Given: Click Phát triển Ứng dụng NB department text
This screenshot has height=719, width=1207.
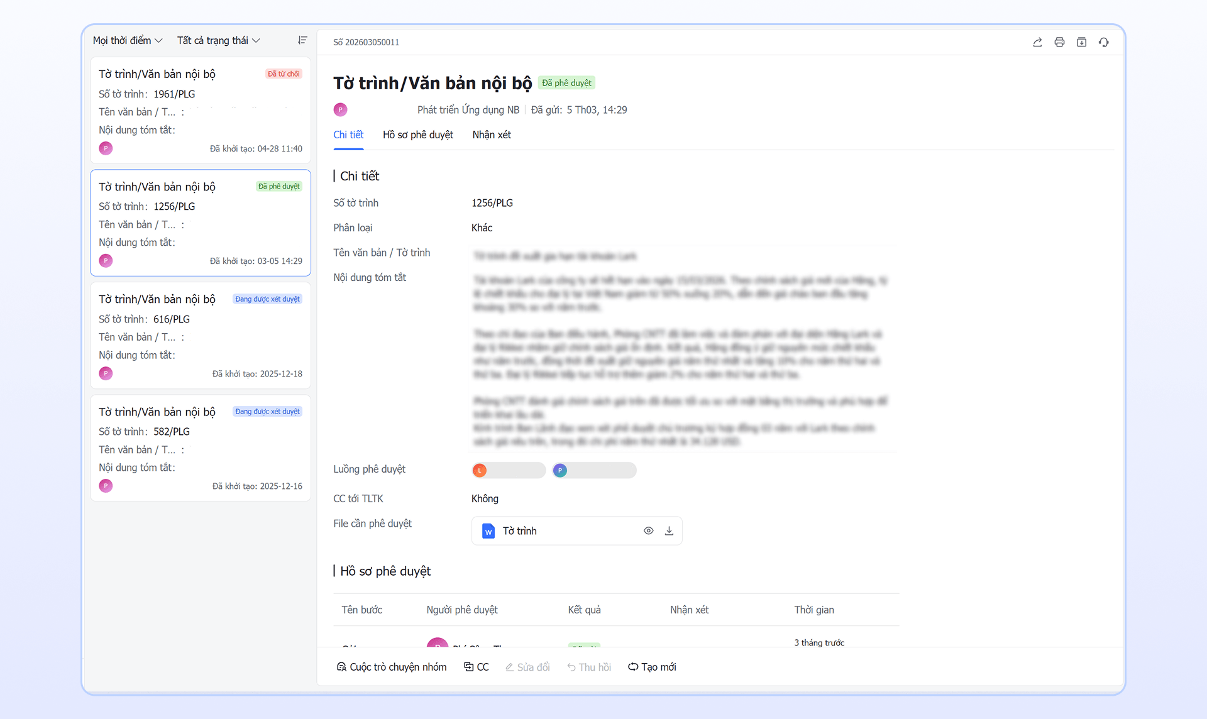Looking at the screenshot, I should [468, 109].
